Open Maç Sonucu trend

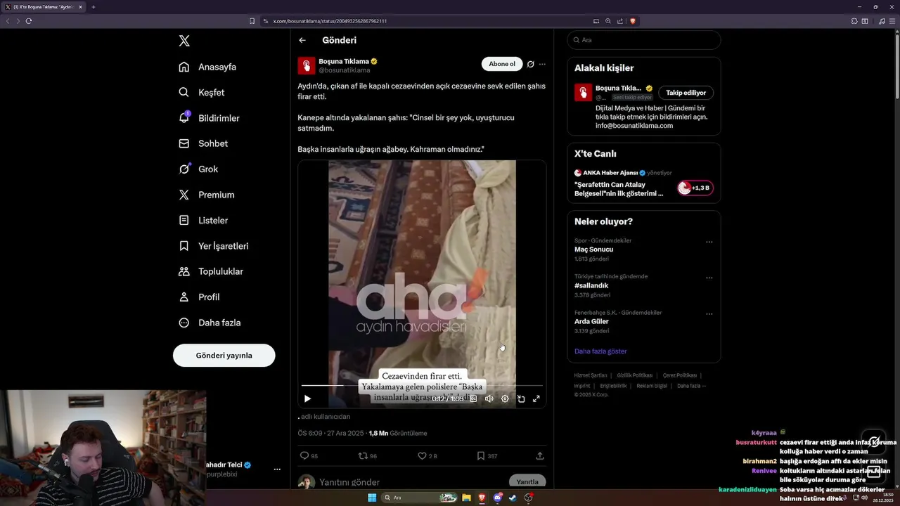[x=593, y=249]
